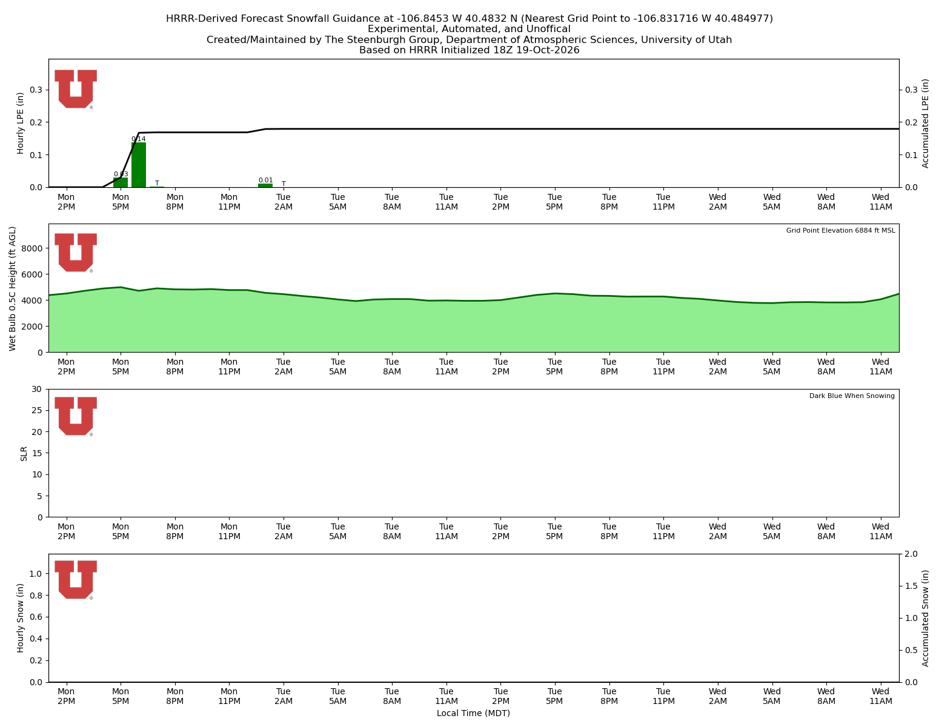Viewport: 939px width, 727px height.
Task: Click the '8000' tick on the Wet Bulb axis
Action: (x=33, y=248)
